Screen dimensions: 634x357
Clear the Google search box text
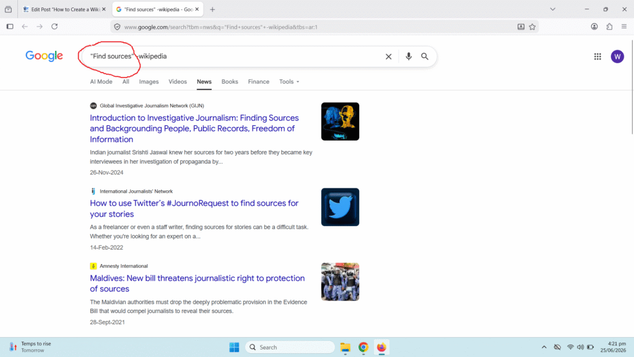coord(388,56)
